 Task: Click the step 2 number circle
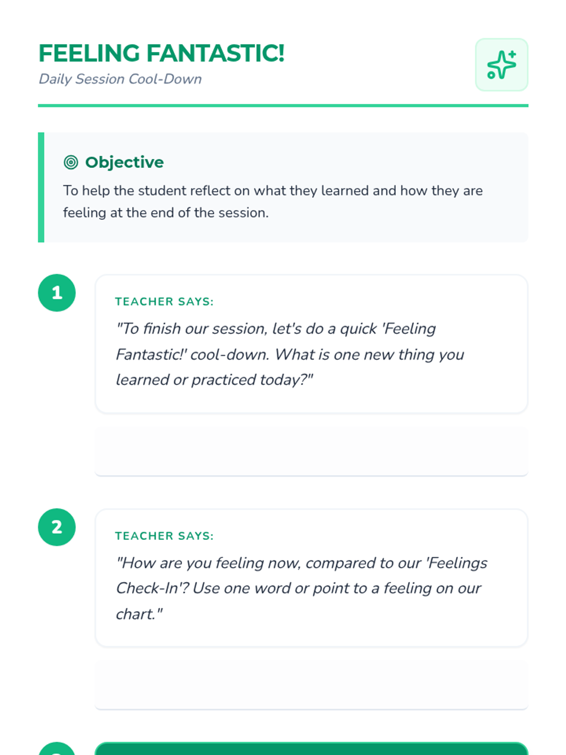57,527
